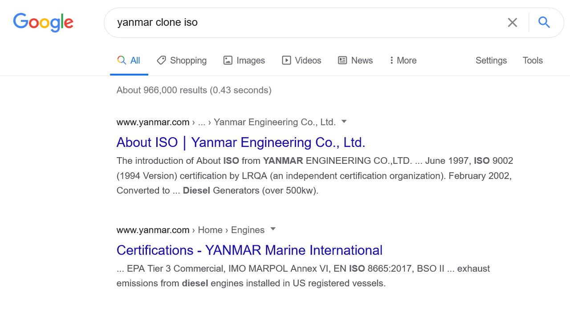The image size is (570, 309).
Task: Click the search query input field
Action: click(x=303, y=22)
